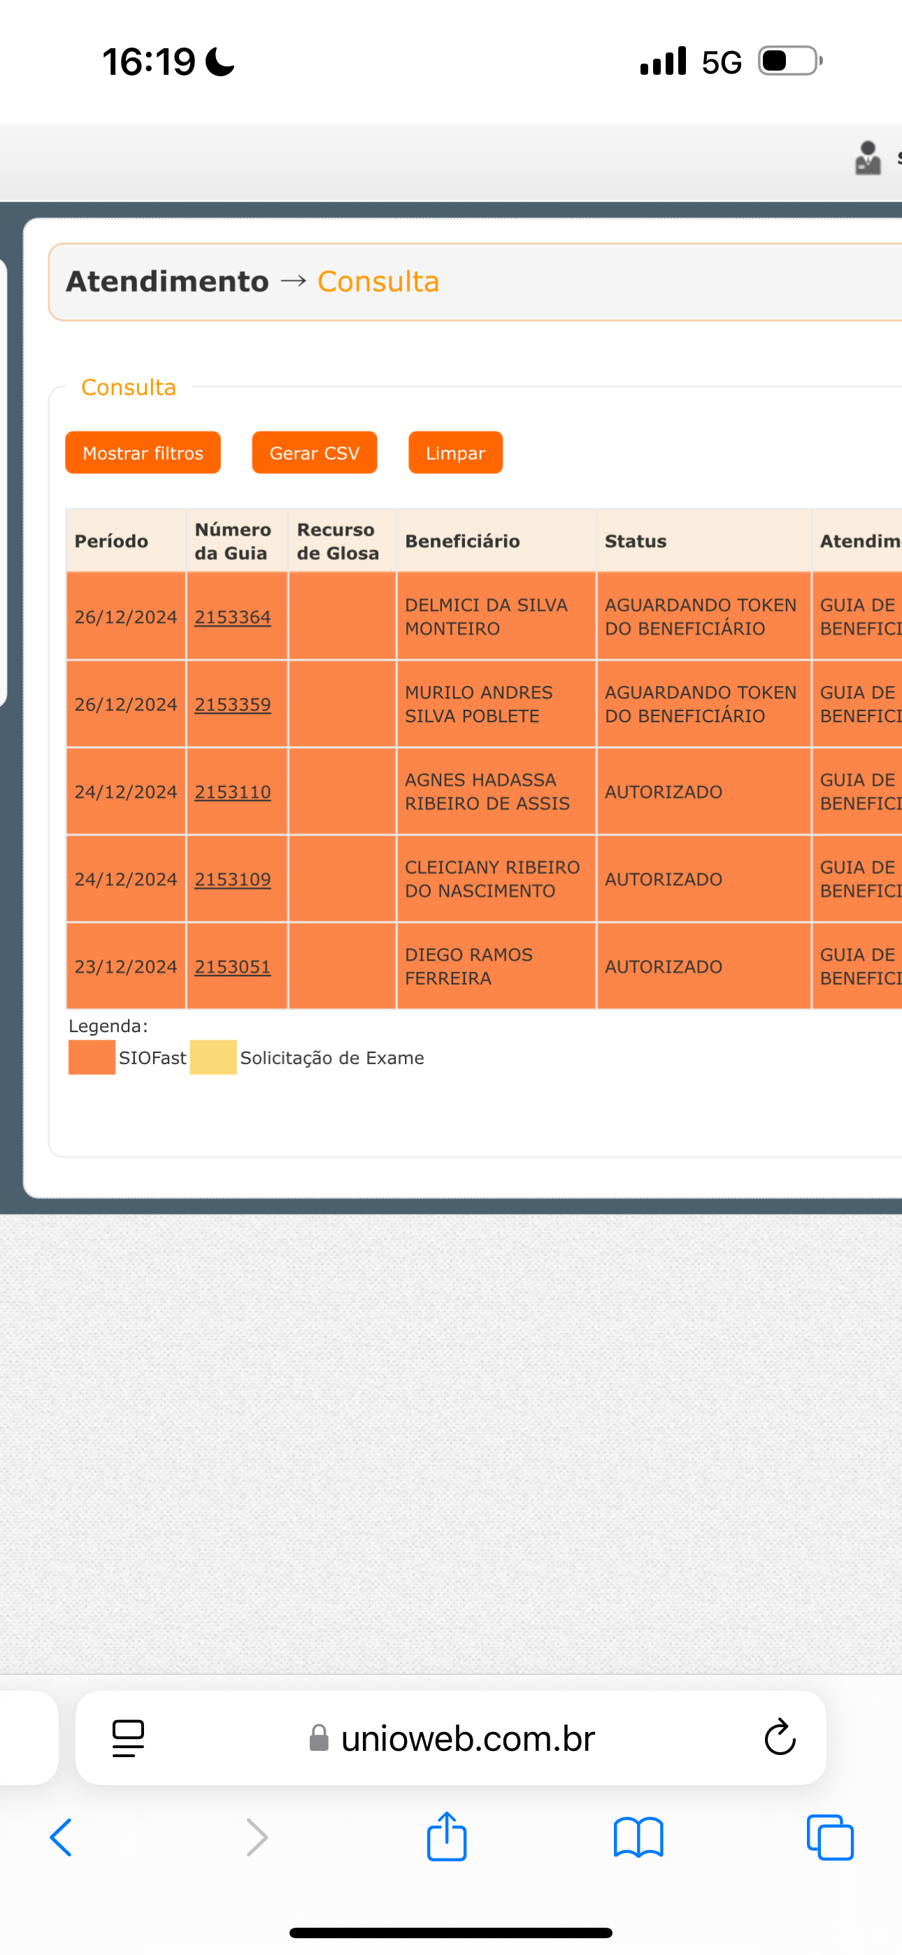Select beneficiary CLEICIANY RIBEIRO DO NASCIMENTO
The width and height of the screenshot is (902, 1955).
click(492, 879)
